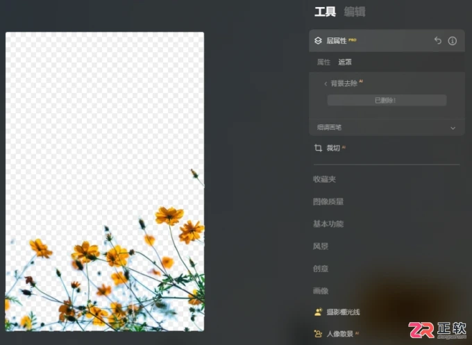Screen dimensions: 472x345
Task: Click the 人像散景 portrait icon
Action: 318,334
